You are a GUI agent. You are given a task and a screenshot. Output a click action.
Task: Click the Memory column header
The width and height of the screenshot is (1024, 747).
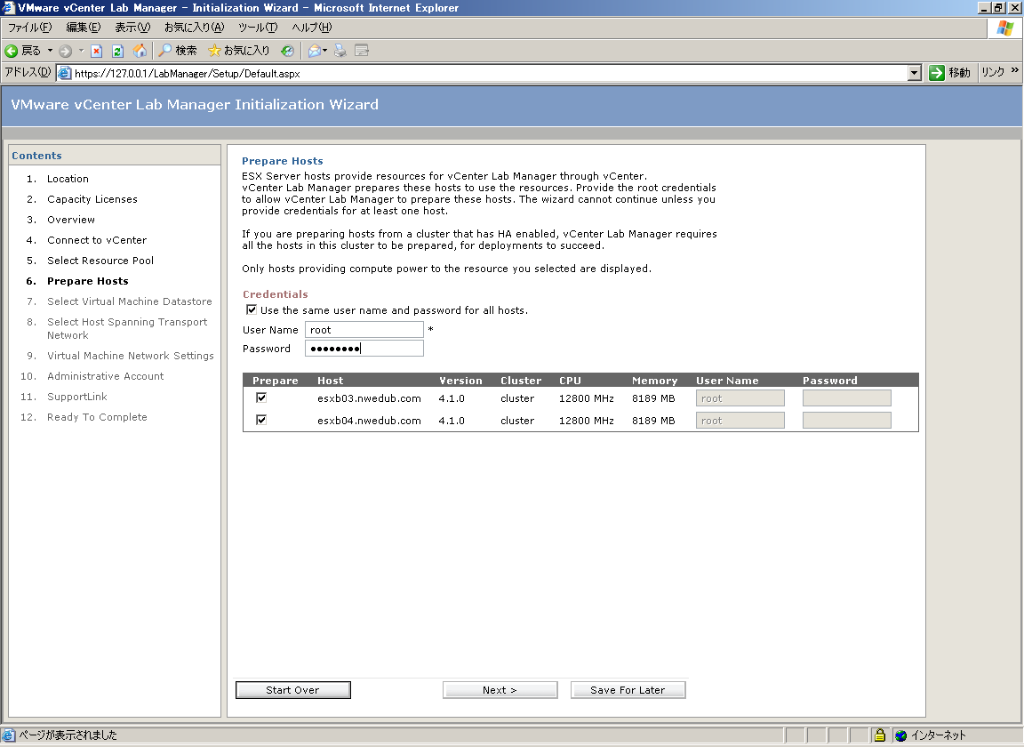click(654, 381)
